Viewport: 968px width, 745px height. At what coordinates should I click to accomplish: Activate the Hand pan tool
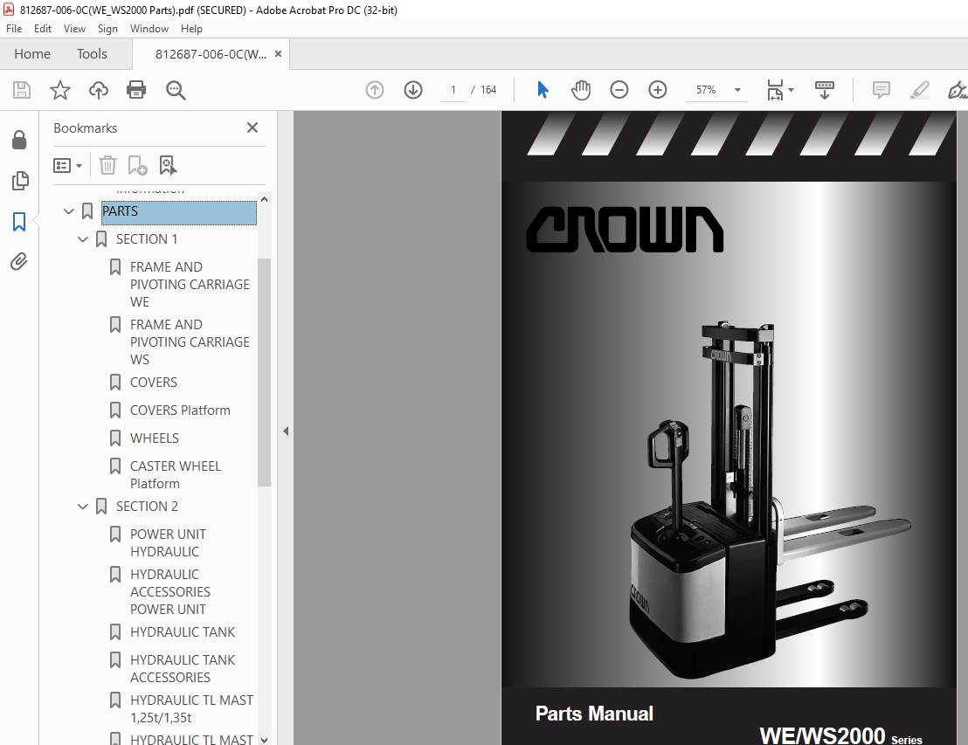[x=581, y=90]
